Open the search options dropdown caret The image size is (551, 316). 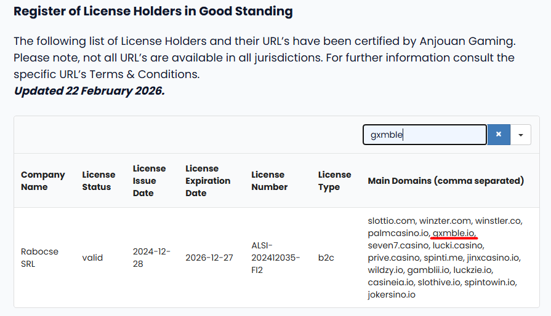coord(521,135)
